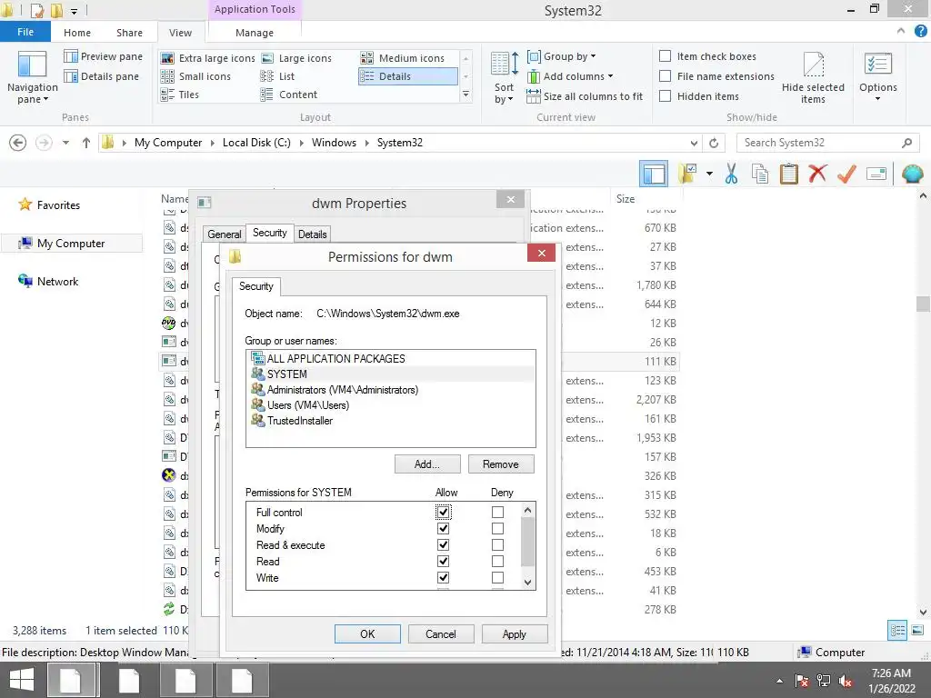The image size is (931, 698).
Task: Click the Apply button
Action: pos(515,633)
